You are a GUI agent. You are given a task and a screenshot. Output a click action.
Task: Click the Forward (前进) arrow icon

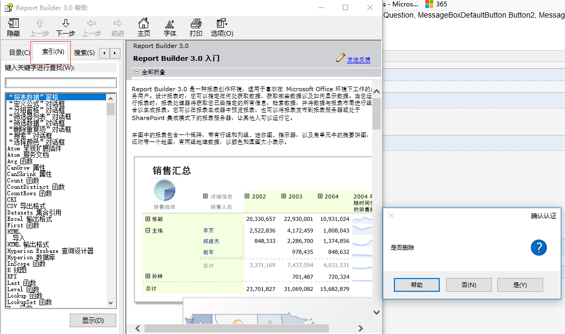point(118,23)
